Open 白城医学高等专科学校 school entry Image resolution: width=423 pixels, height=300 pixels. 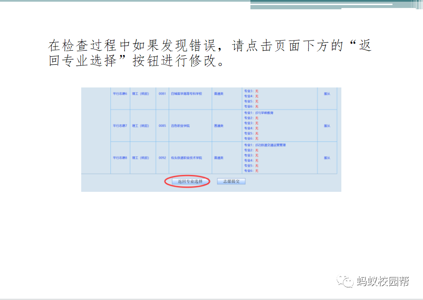point(187,93)
